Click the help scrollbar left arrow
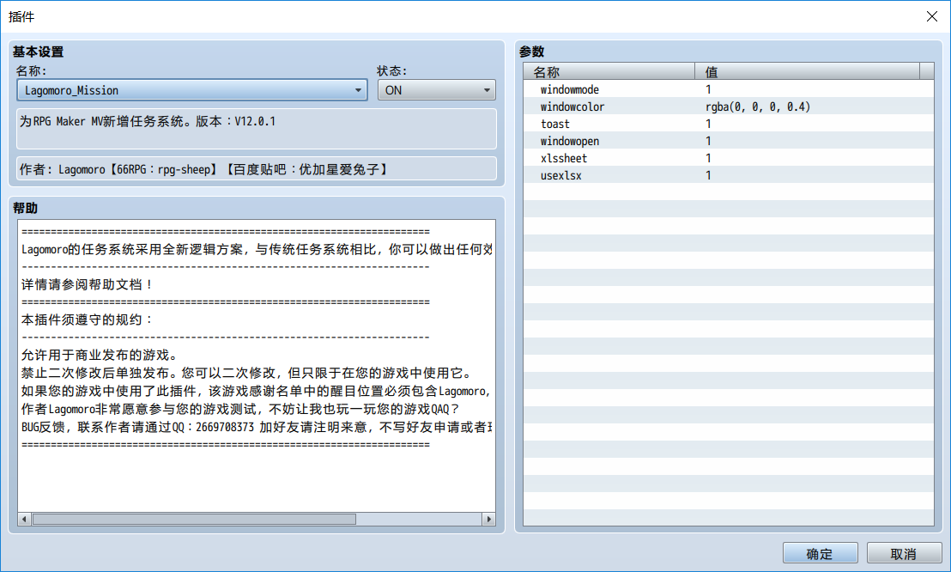 pyautogui.click(x=24, y=519)
